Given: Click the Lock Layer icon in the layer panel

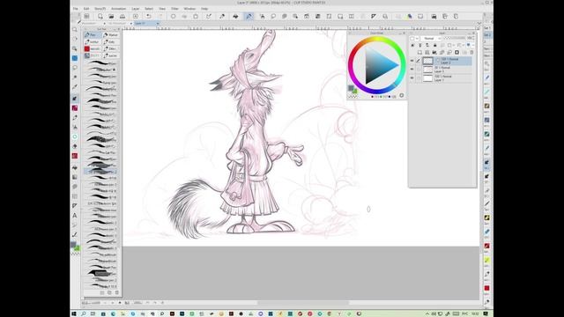Looking at the screenshot, I should (434, 45).
